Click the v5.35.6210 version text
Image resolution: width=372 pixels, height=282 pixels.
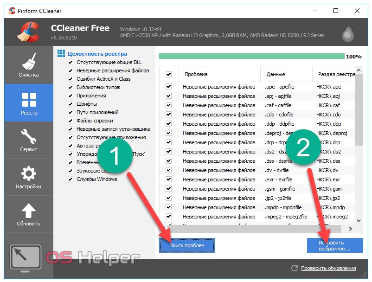point(64,38)
